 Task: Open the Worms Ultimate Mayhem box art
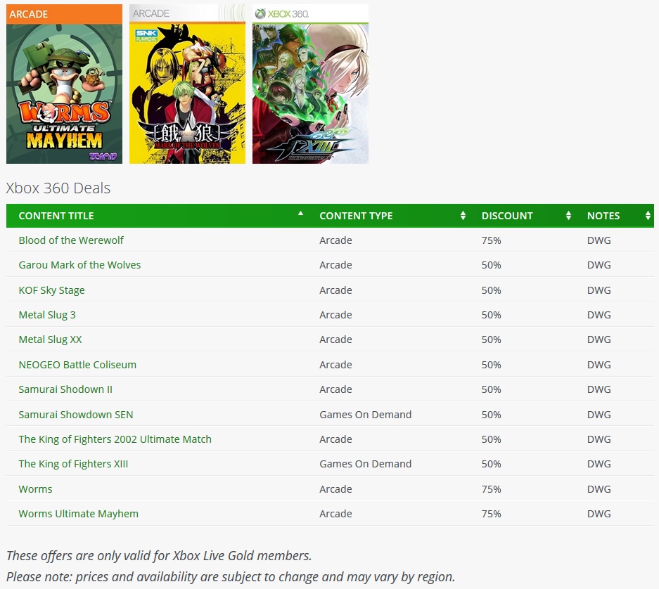tap(64, 84)
